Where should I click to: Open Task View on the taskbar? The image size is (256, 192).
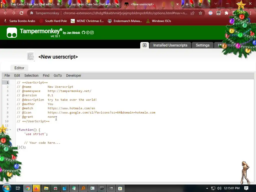coord(18,188)
